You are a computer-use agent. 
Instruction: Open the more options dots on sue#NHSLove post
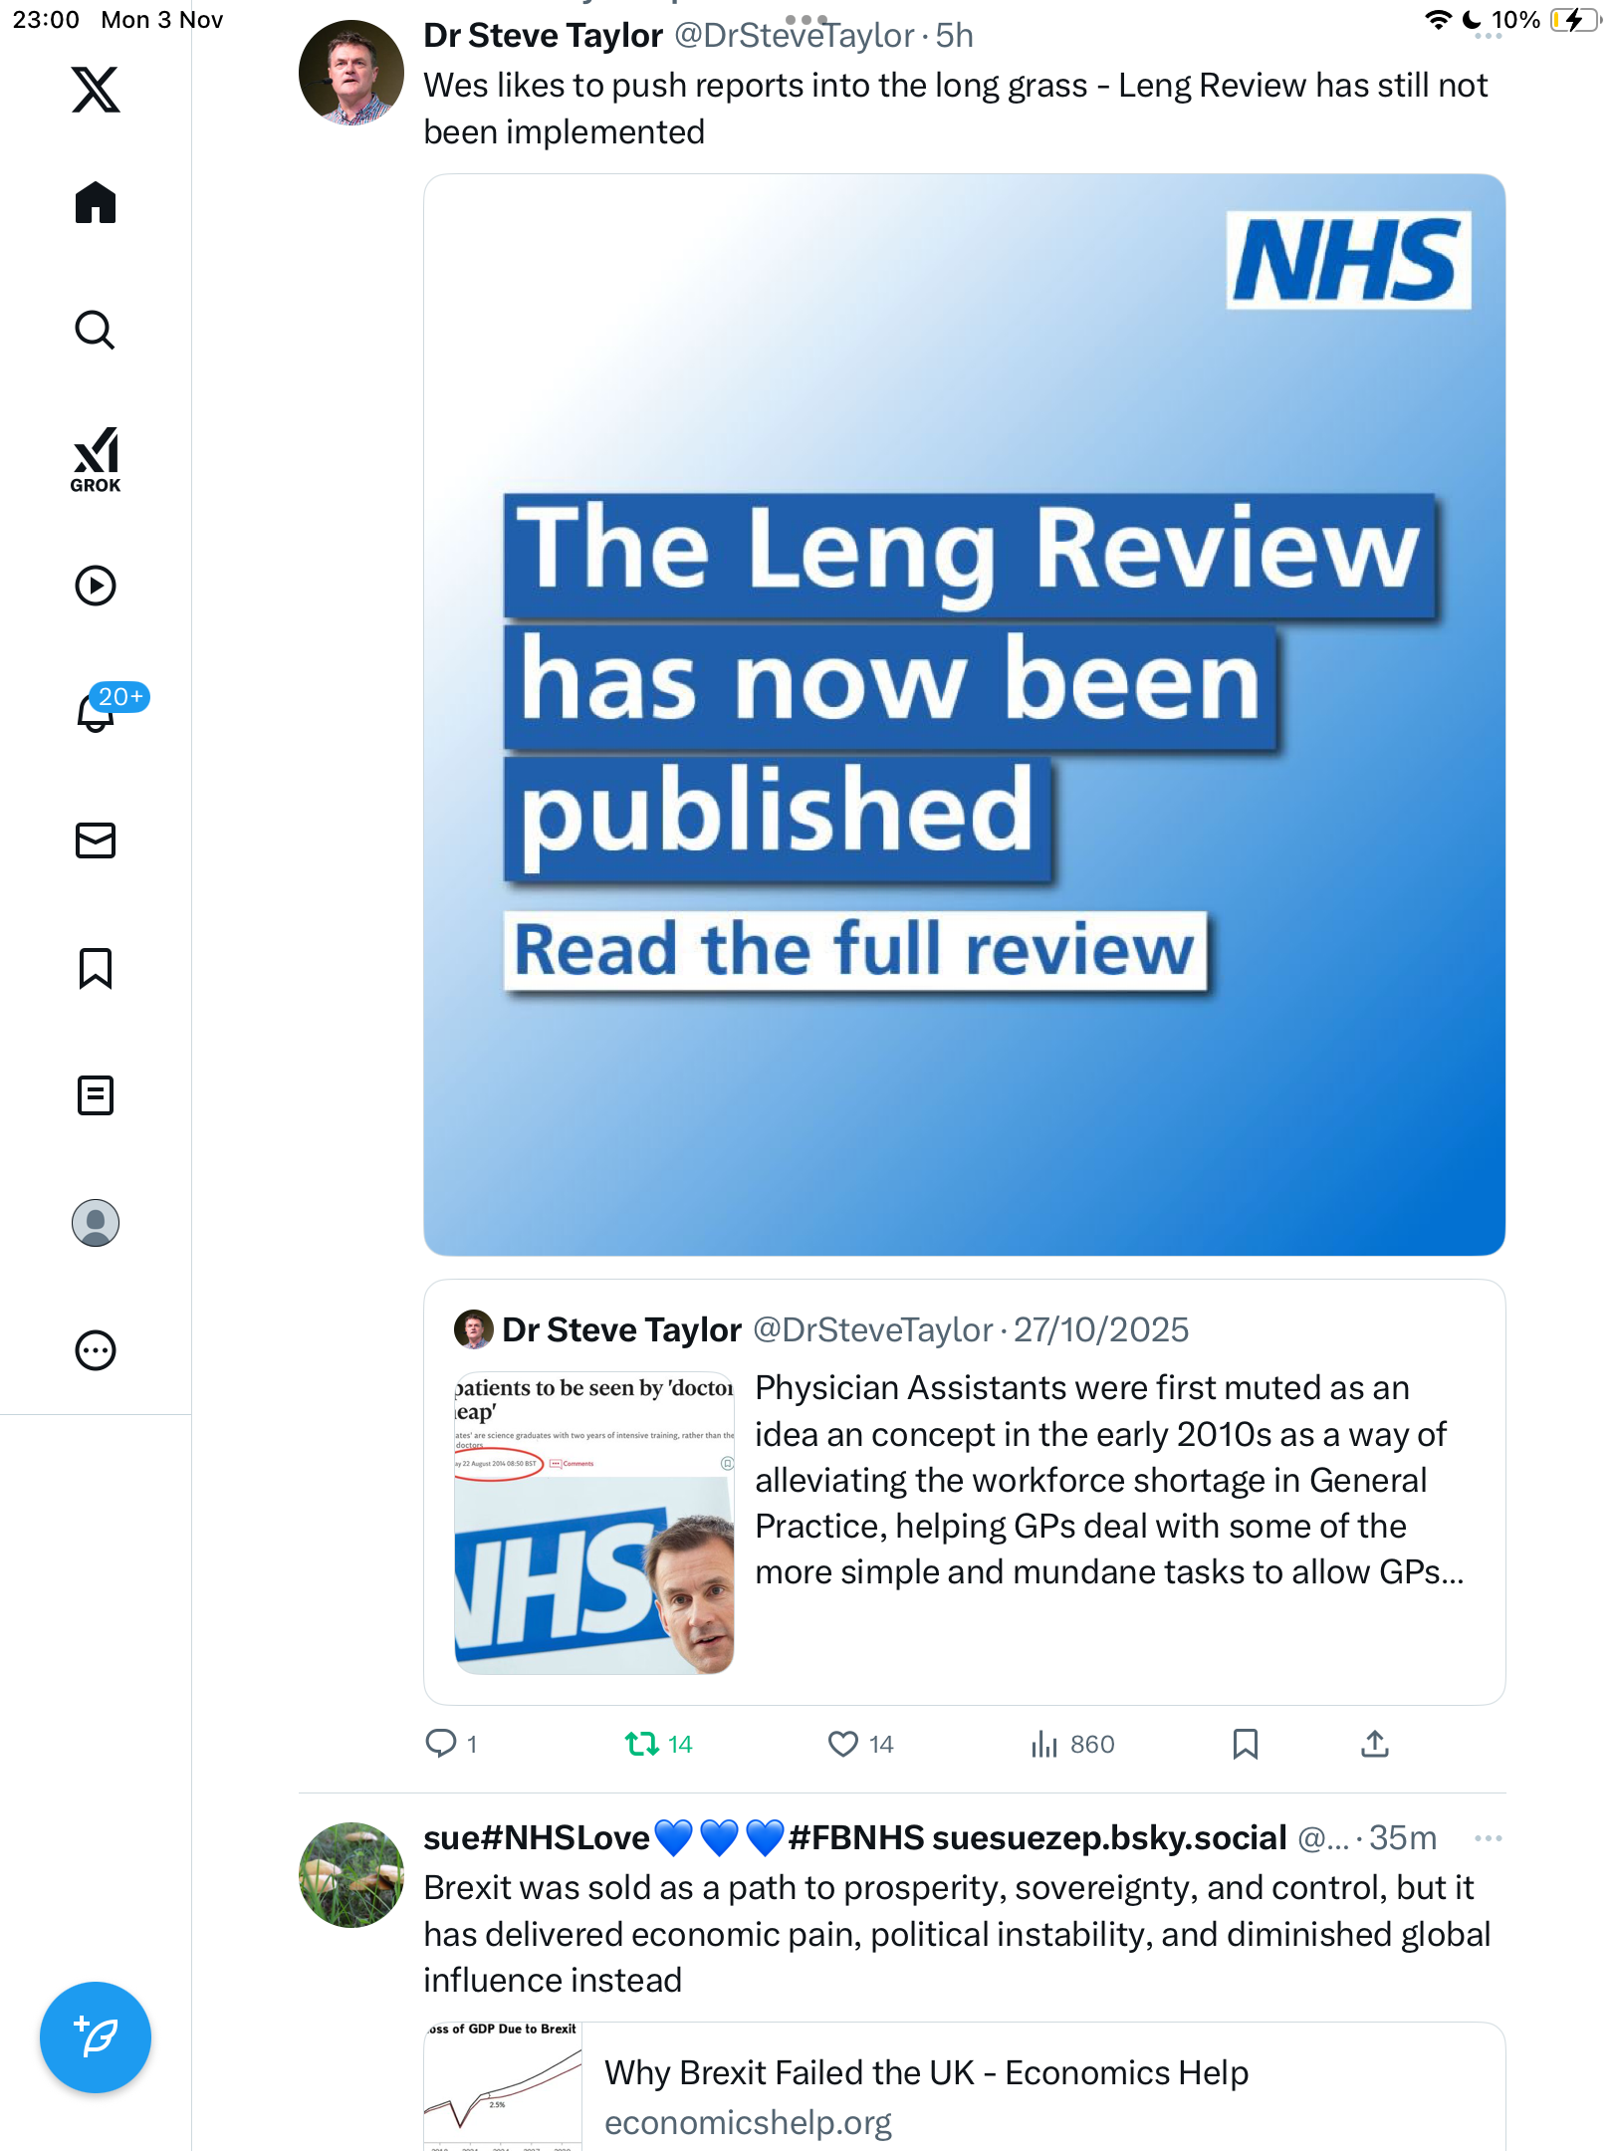(1488, 1838)
